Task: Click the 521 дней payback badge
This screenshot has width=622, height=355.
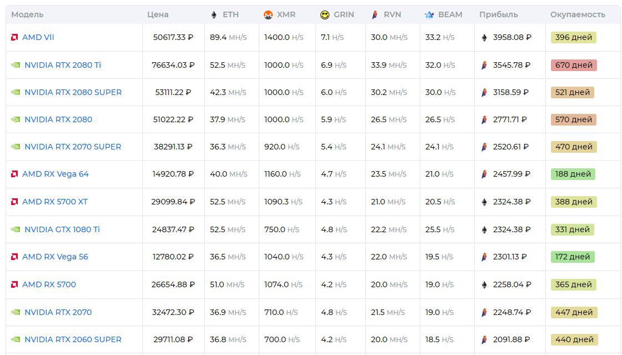Action: 573,92
